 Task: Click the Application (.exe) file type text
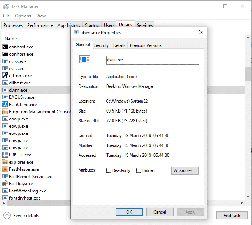[x=121, y=77]
